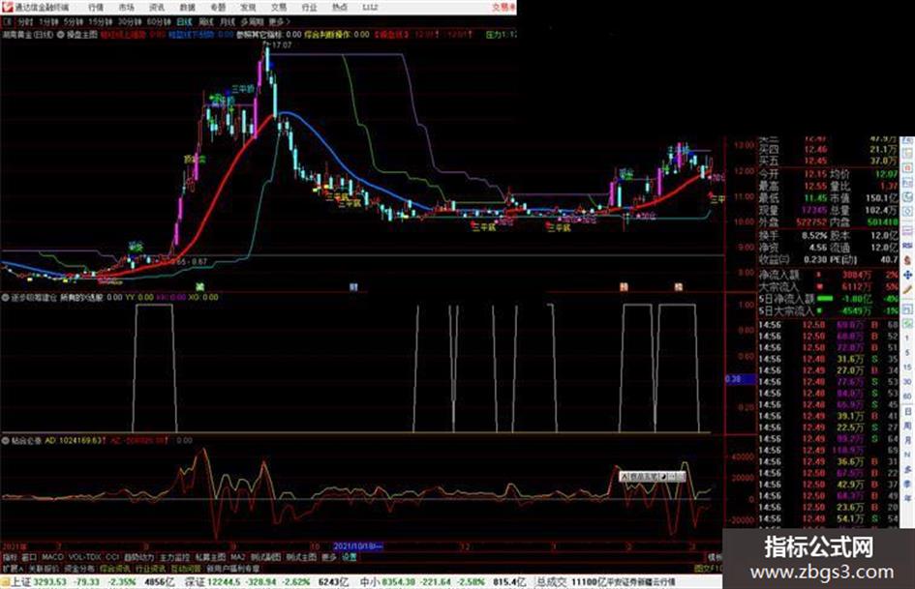Image resolution: width=915 pixels, height=589 pixels.
Task: Click the blue four-arrow move icon in sidebar
Action: 907,274
